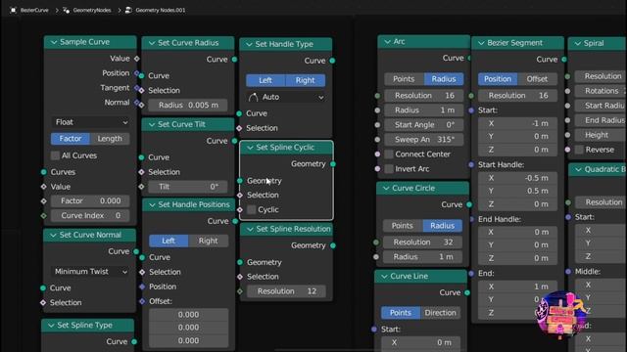Collapse the Set Handle Type node
This screenshot has height=352, width=627.
[x=249, y=44]
